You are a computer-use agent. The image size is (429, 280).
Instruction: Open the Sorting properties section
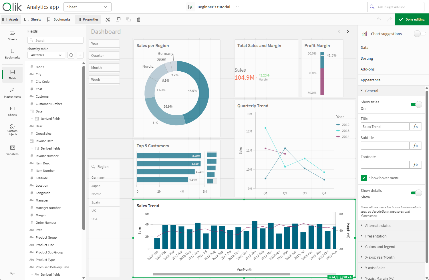point(367,58)
